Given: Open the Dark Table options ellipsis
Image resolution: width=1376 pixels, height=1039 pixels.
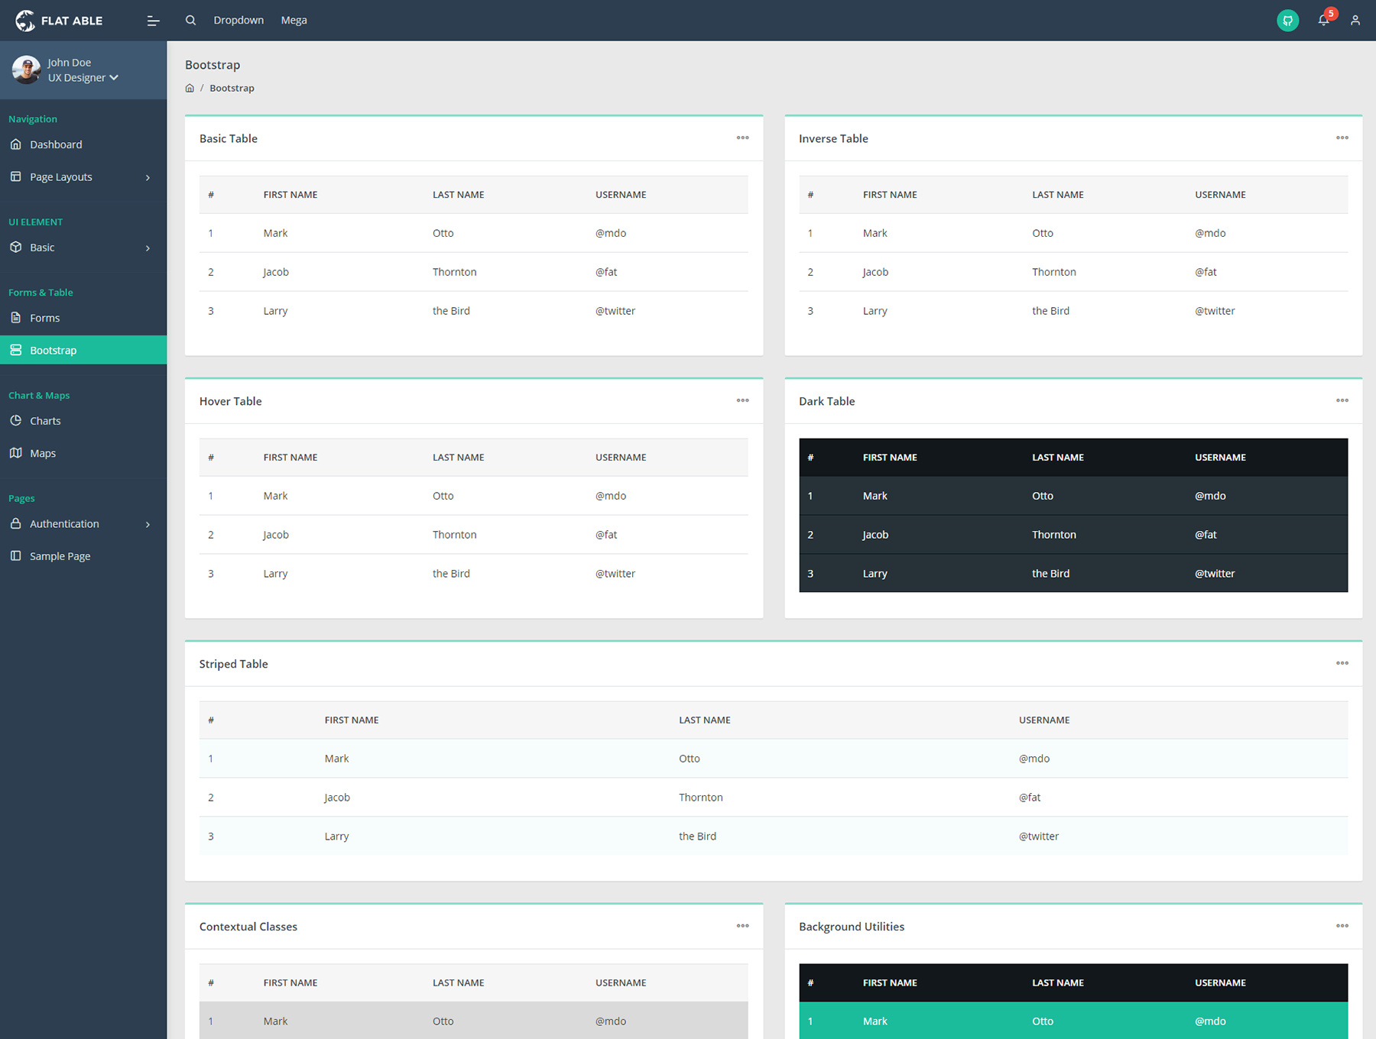Looking at the screenshot, I should pos(1342,401).
